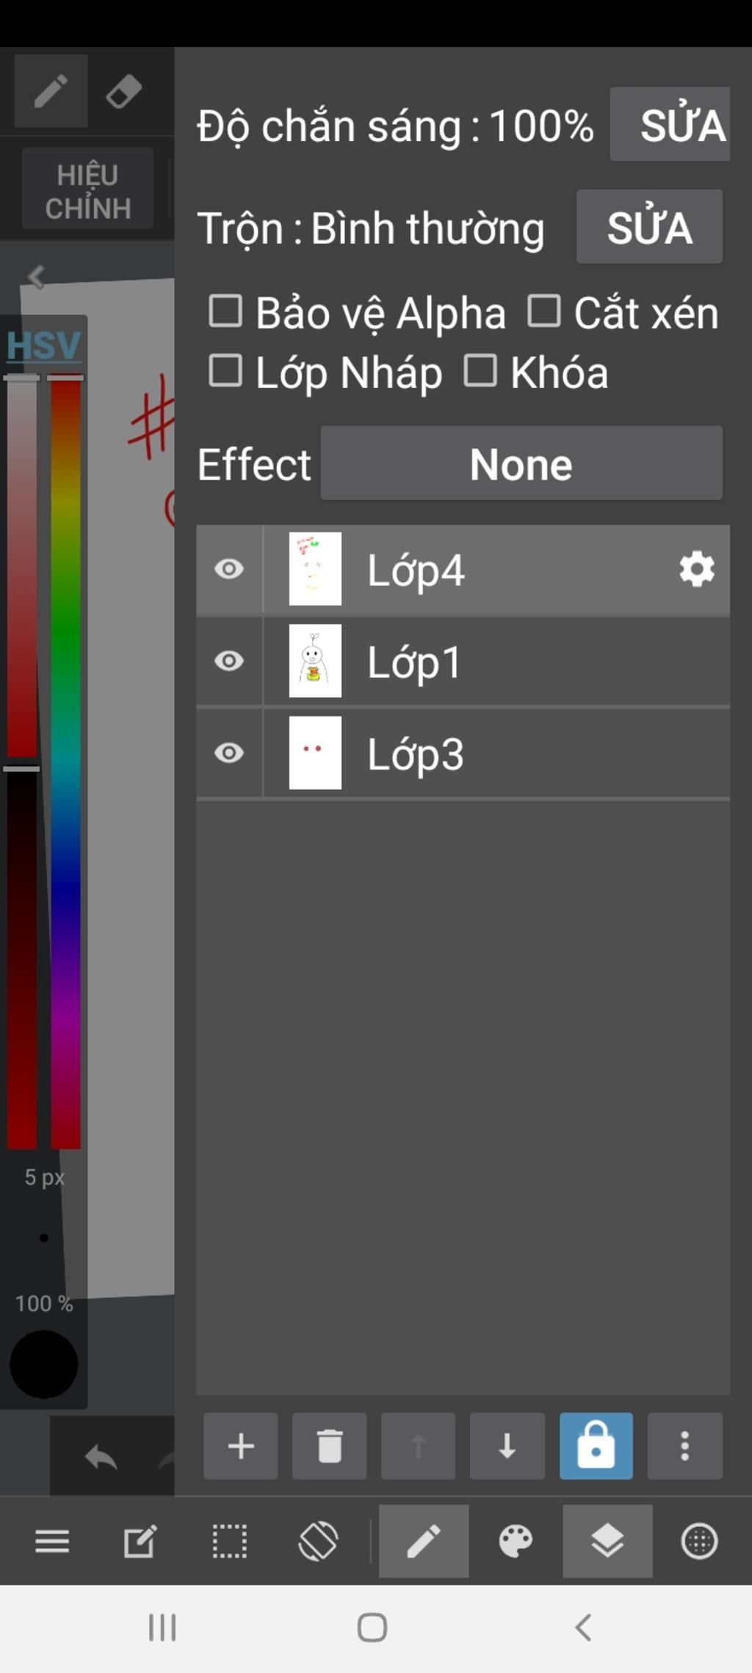Move layer down with the down arrow
The height and width of the screenshot is (1673, 752).
[x=507, y=1446]
